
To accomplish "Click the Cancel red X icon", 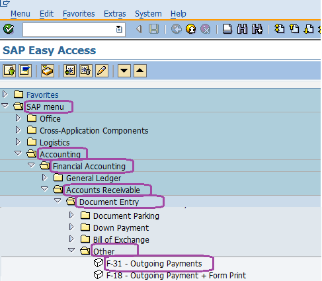I will [x=206, y=29].
